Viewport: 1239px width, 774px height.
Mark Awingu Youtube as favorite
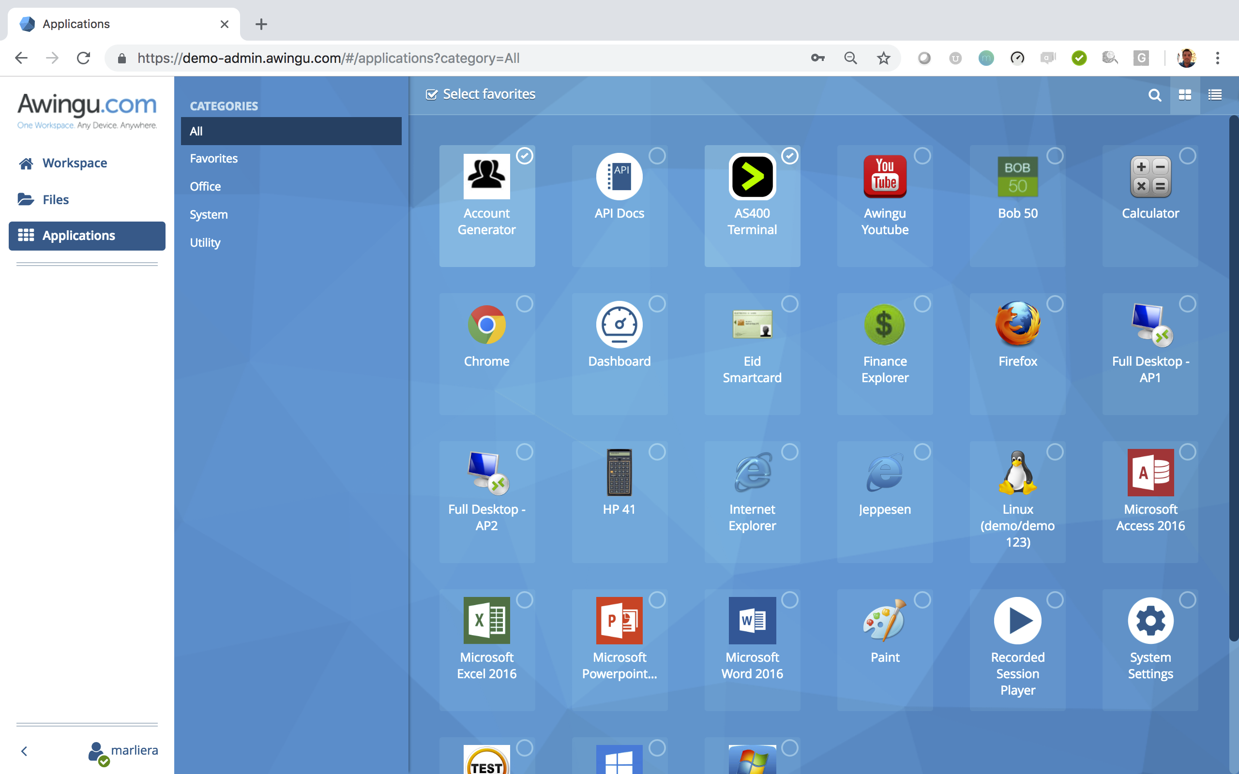tap(922, 156)
